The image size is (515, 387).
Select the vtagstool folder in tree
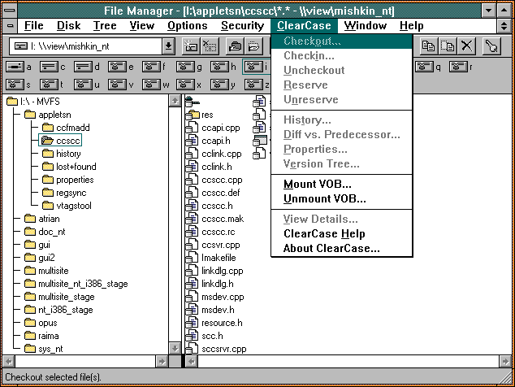pyautogui.click(x=67, y=206)
